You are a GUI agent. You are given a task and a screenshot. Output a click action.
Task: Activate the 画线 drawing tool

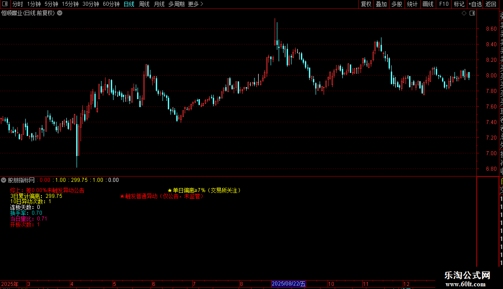(428, 4)
